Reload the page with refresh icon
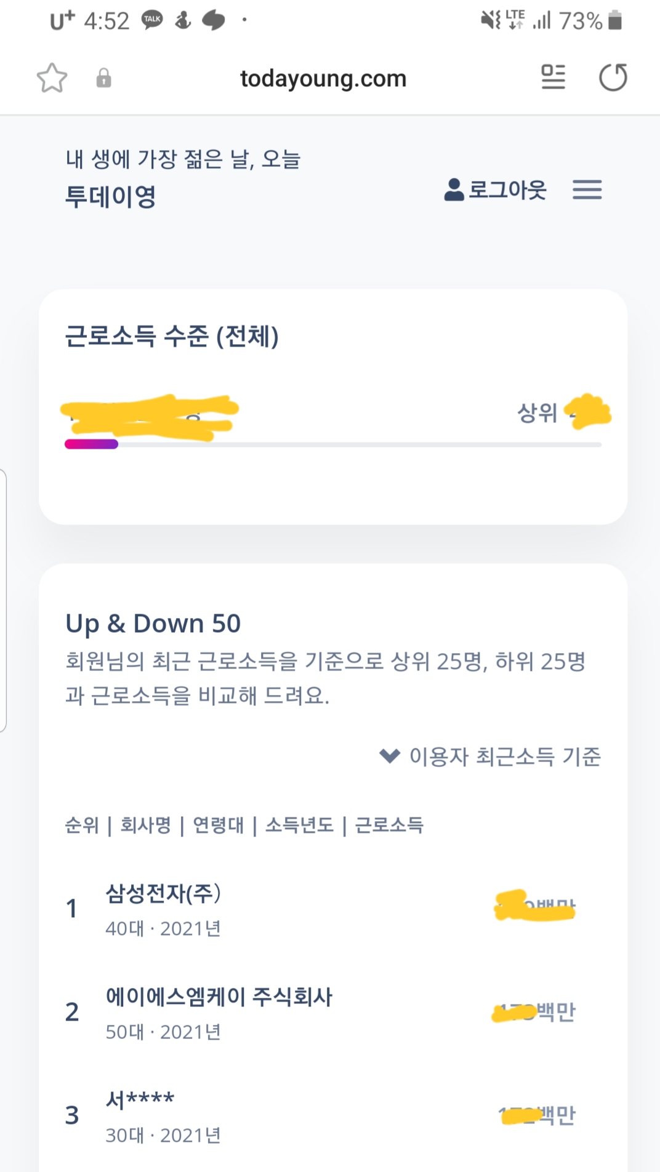Screen dimensions: 660x1172 point(613,78)
